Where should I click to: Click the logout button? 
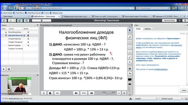coord(185,20)
